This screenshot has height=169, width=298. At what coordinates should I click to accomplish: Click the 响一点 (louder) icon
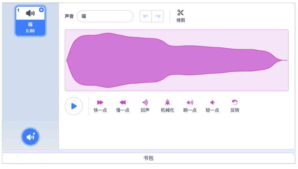(x=190, y=103)
